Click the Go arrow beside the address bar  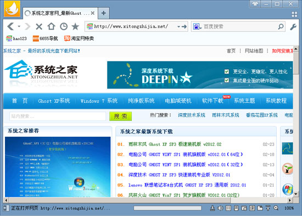[184, 26]
